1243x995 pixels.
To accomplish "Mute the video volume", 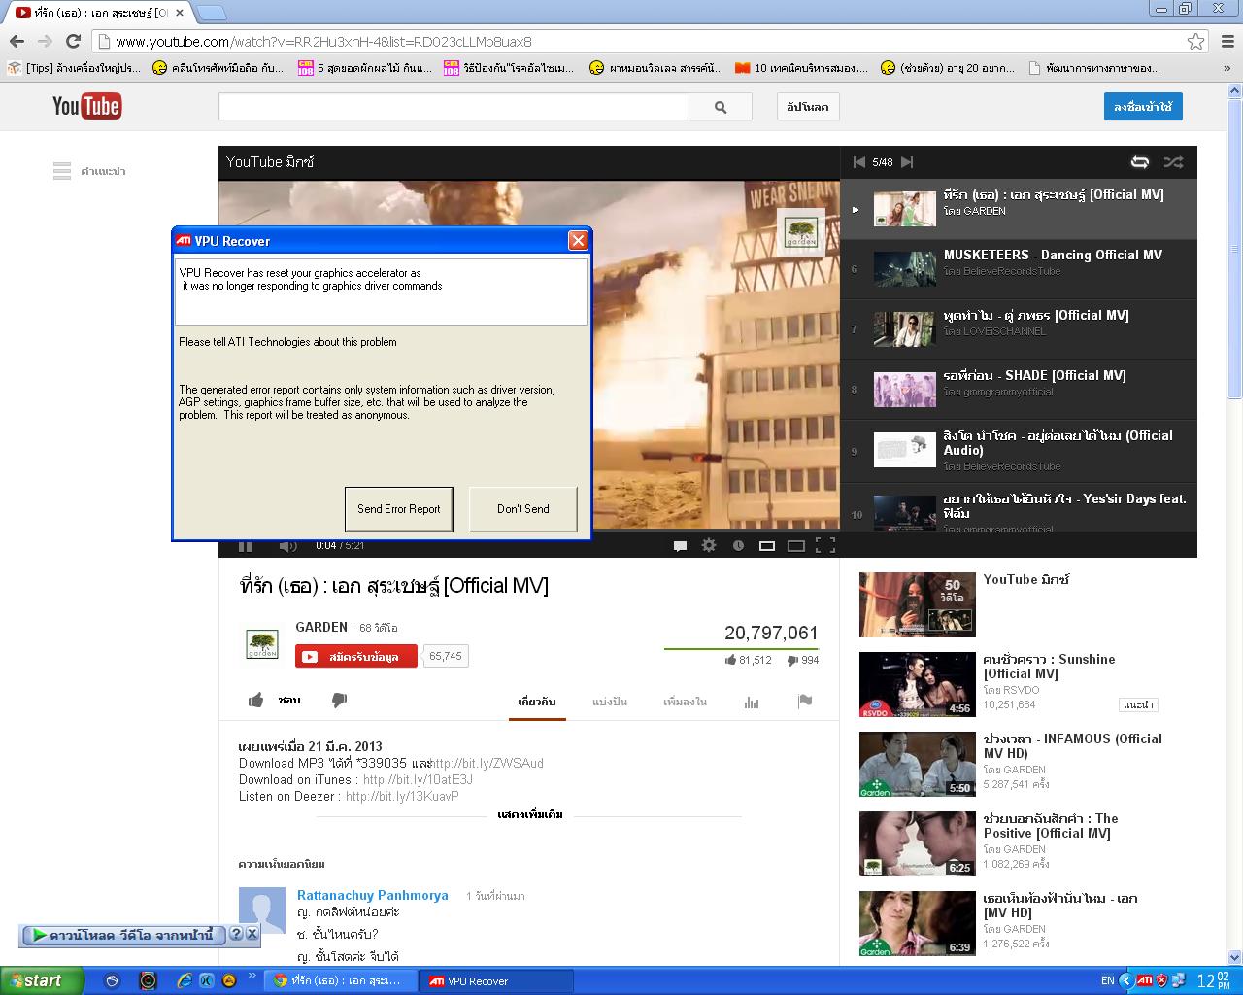I will 287,546.
